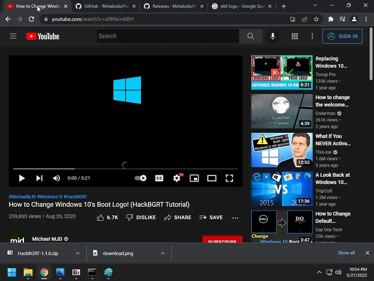374x281 pixels.
Task: Open Replacing Windows 10 video thumbnail
Action: [282, 72]
